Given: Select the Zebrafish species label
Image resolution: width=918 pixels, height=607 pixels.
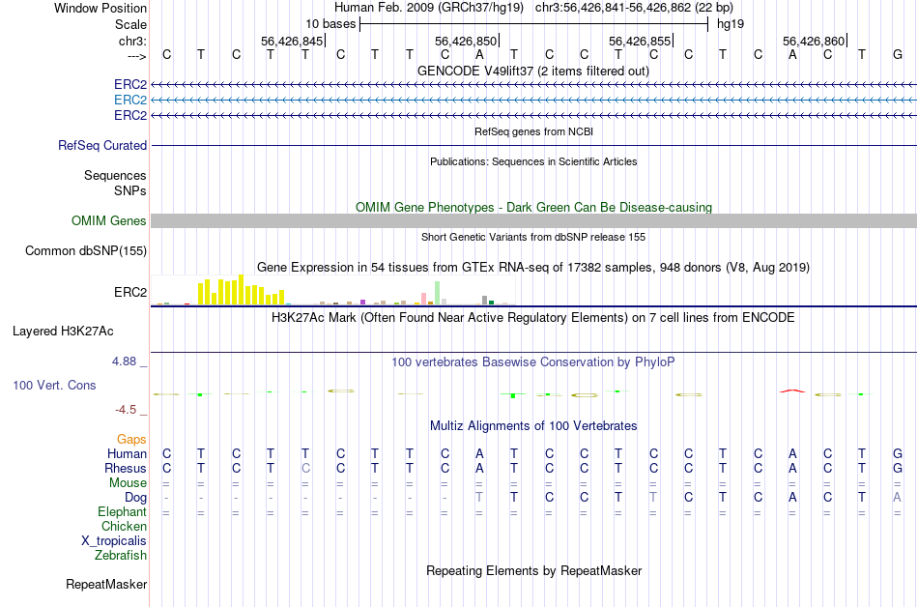Looking at the screenshot, I should tap(120, 555).
